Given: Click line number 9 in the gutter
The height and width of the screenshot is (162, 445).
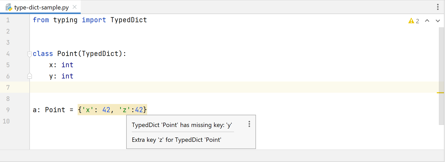Looking at the screenshot, I should (x=8, y=110).
